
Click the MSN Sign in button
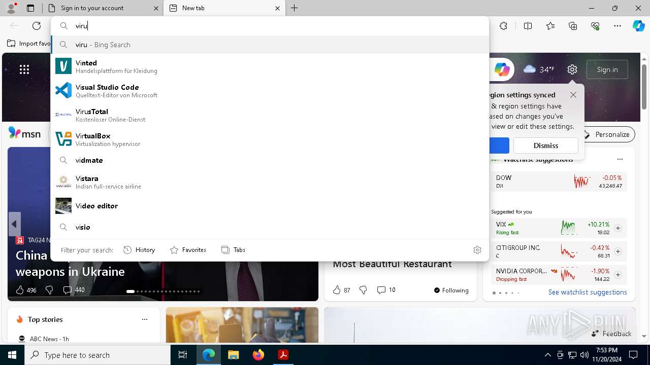(607, 69)
